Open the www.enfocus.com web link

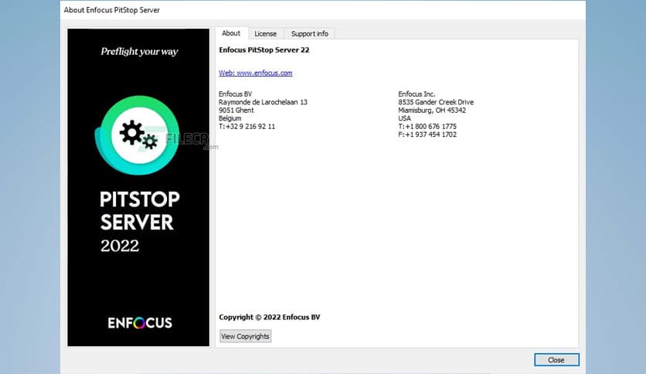(256, 73)
